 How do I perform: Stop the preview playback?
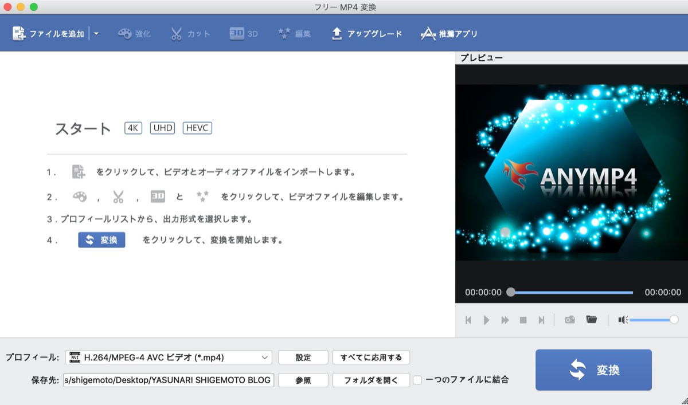tap(523, 320)
